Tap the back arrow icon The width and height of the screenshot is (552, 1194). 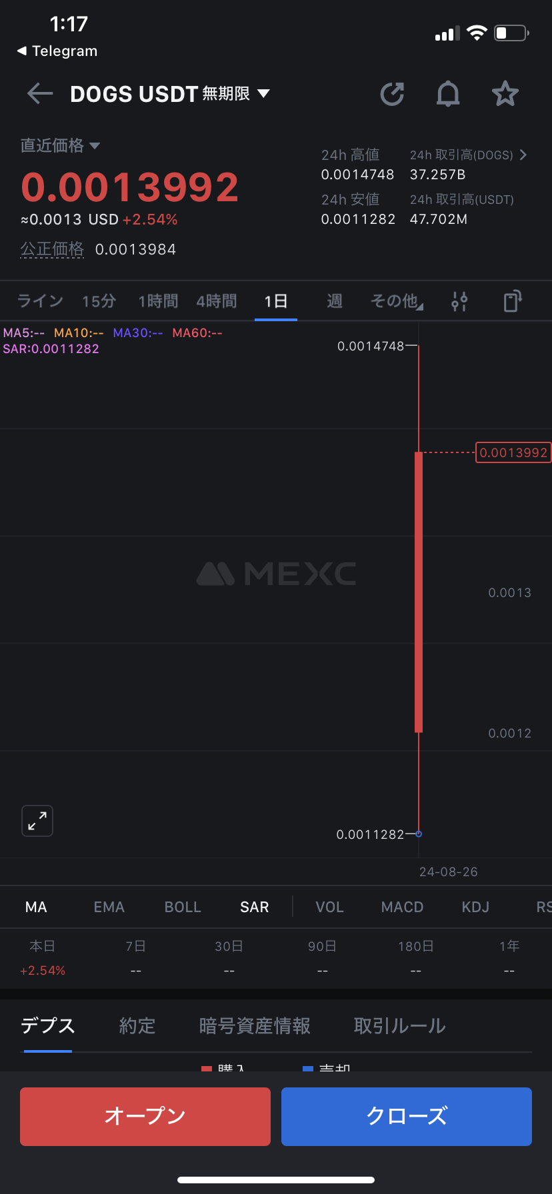coord(40,94)
